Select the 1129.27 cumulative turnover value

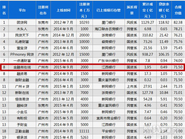pyautogui.click(x=148, y=23)
